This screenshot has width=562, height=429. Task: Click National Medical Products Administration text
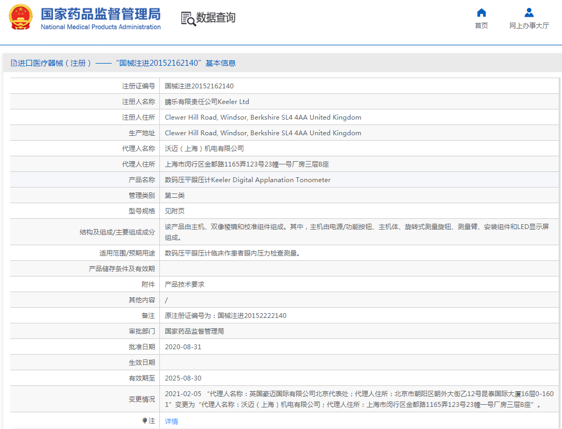[101, 27]
